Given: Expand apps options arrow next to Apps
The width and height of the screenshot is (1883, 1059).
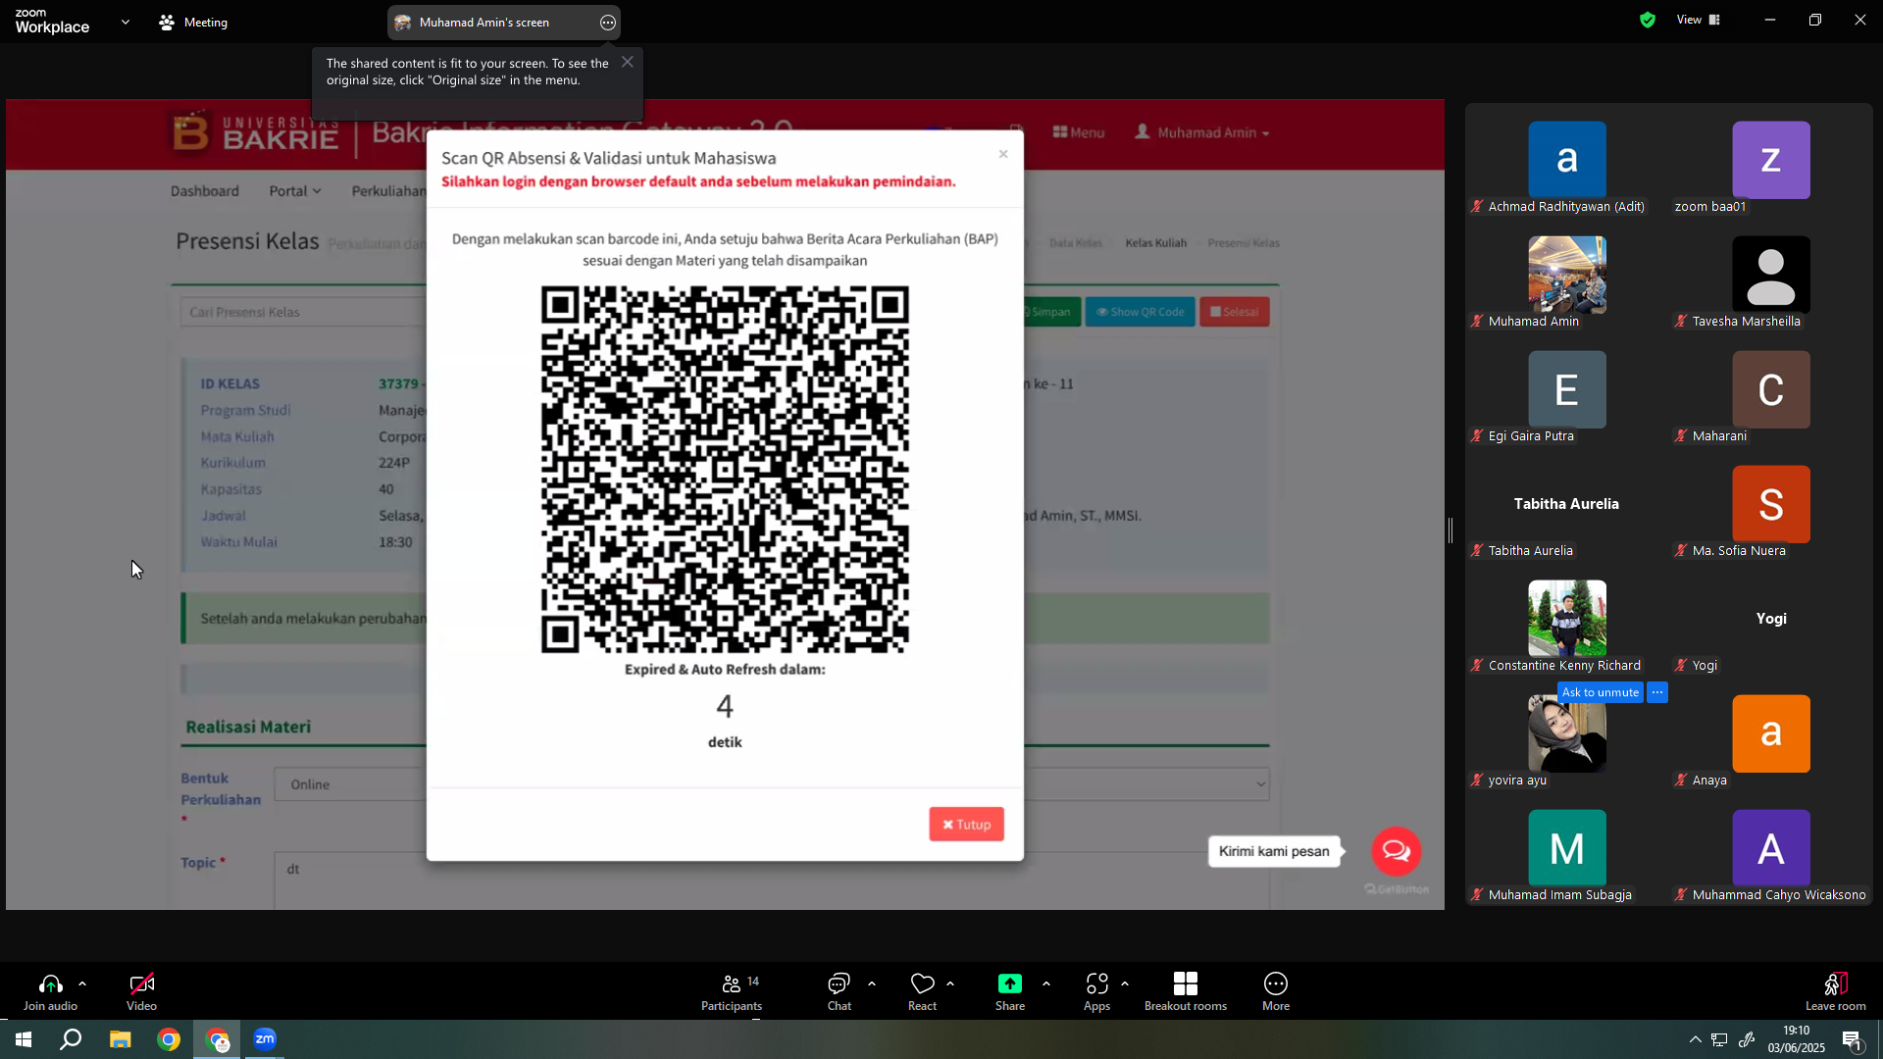Looking at the screenshot, I should pyautogui.click(x=1125, y=983).
